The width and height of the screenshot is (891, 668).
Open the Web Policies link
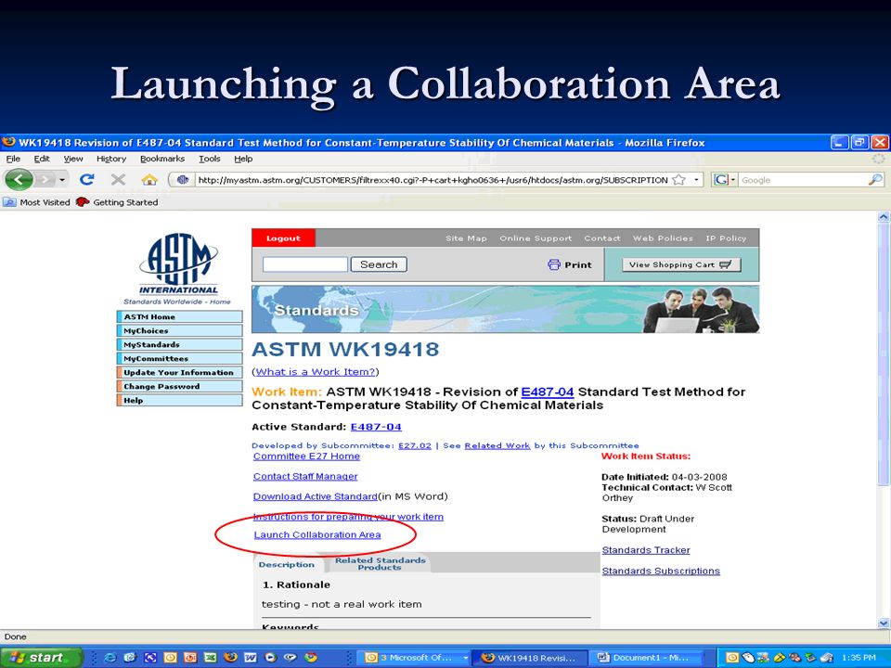(663, 238)
